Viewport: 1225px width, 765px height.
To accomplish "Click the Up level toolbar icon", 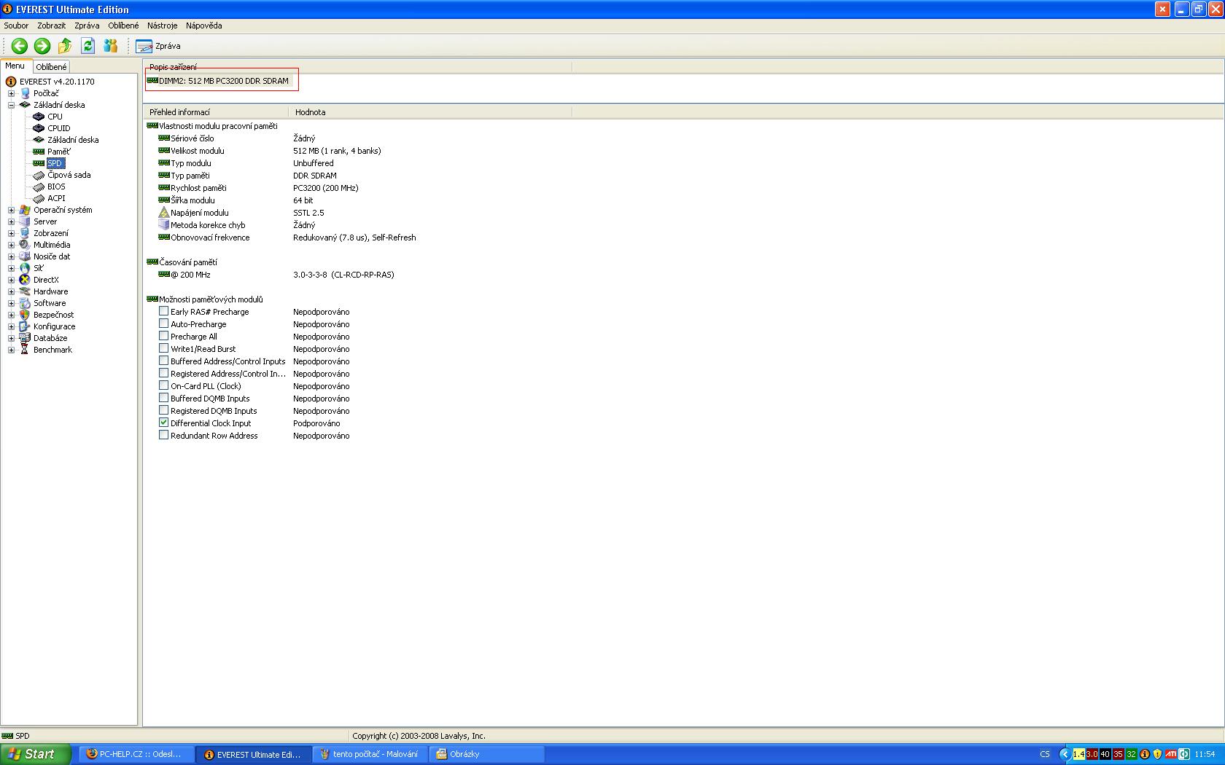I will click(x=65, y=46).
